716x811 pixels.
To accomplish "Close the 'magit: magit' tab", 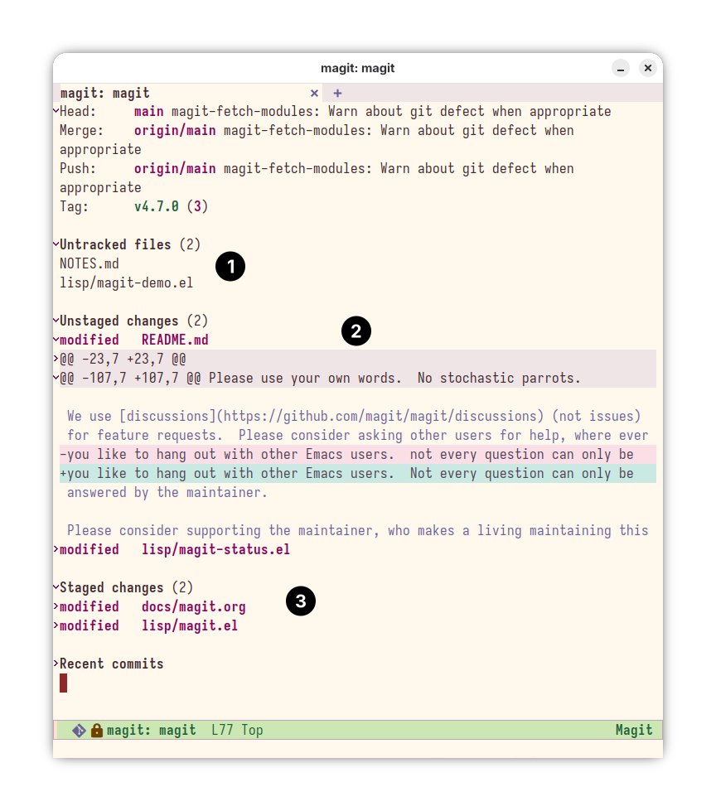I will click(x=314, y=93).
